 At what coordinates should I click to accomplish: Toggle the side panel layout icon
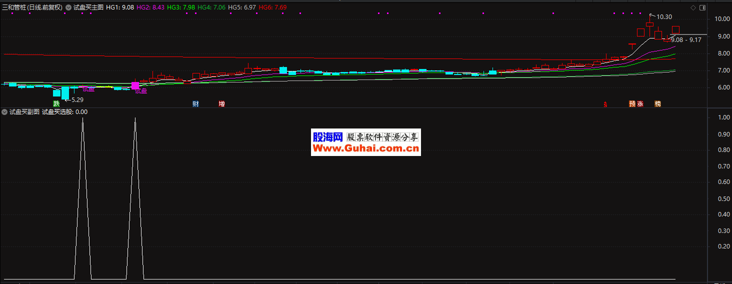click(702, 7)
